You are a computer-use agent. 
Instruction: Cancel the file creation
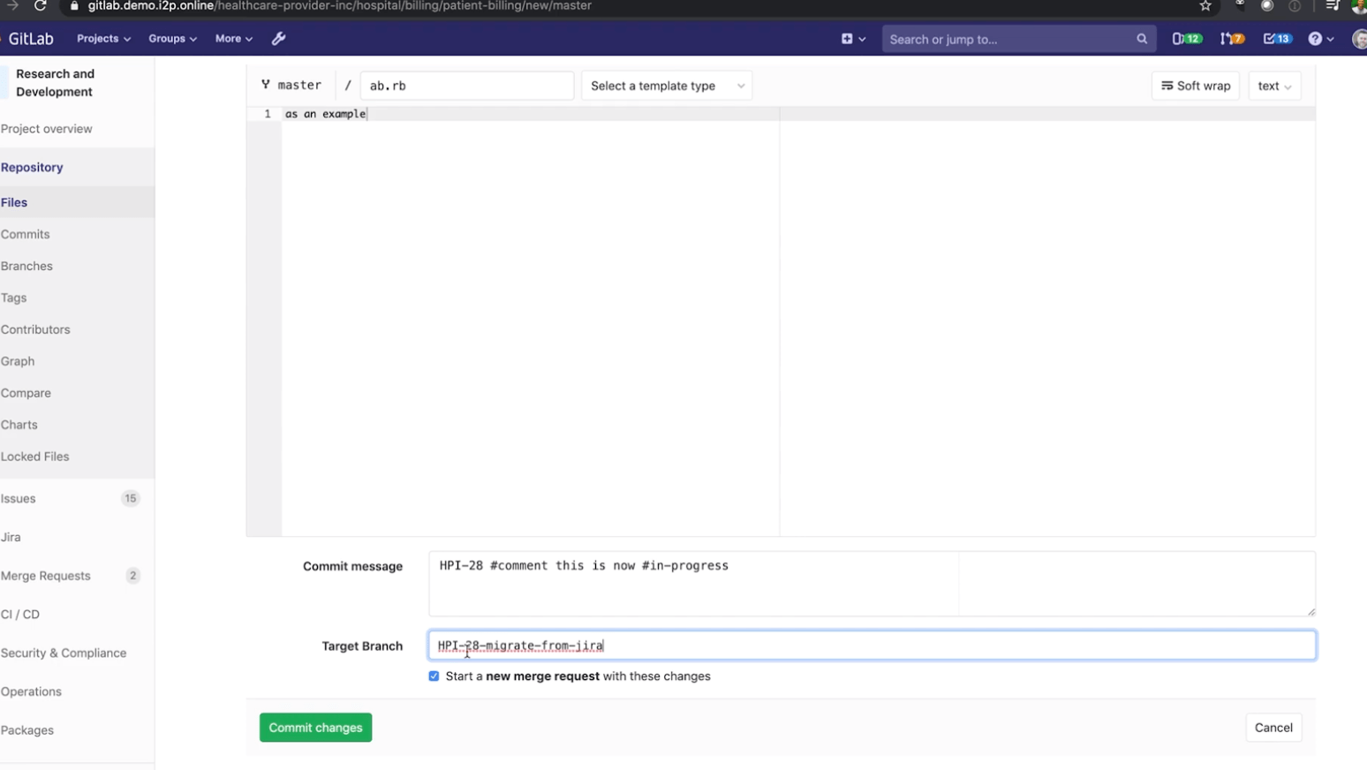[x=1273, y=727]
